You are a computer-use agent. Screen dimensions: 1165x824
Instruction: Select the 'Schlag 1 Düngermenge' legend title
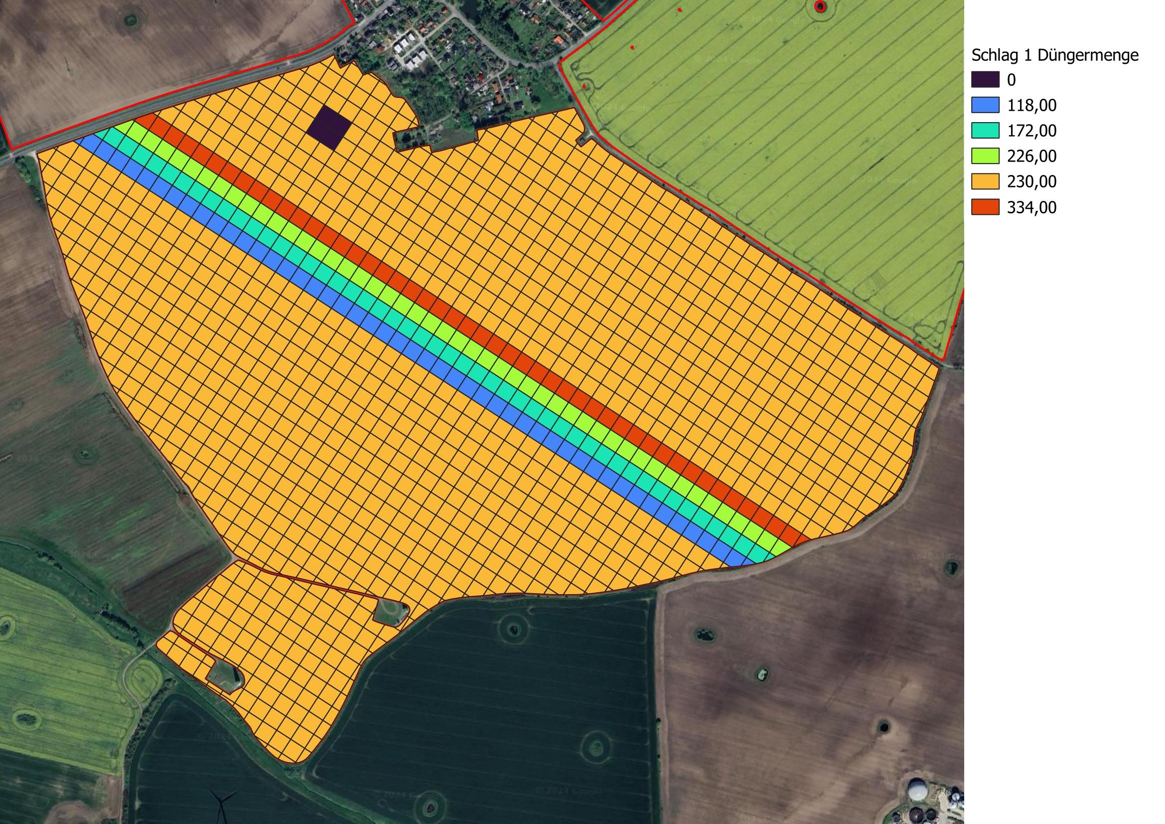tap(1055, 55)
